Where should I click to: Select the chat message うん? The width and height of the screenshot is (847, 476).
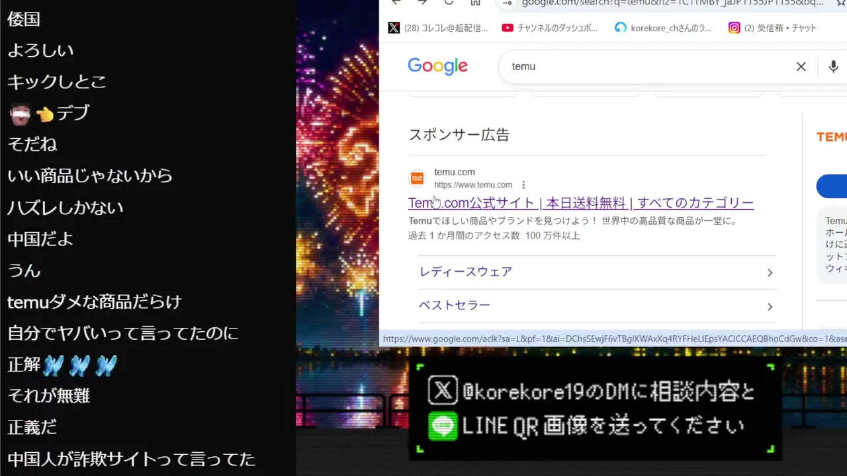(x=24, y=270)
